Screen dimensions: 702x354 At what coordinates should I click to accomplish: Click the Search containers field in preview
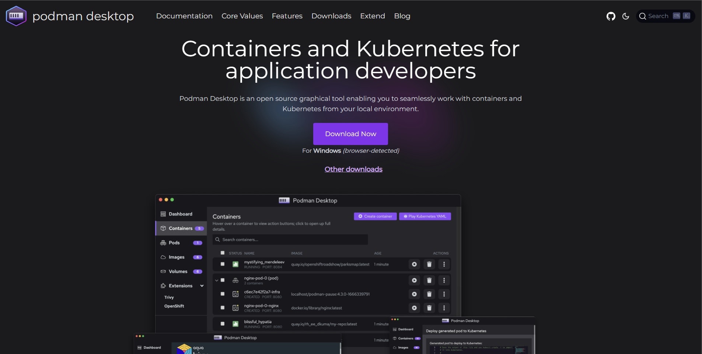(x=290, y=240)
